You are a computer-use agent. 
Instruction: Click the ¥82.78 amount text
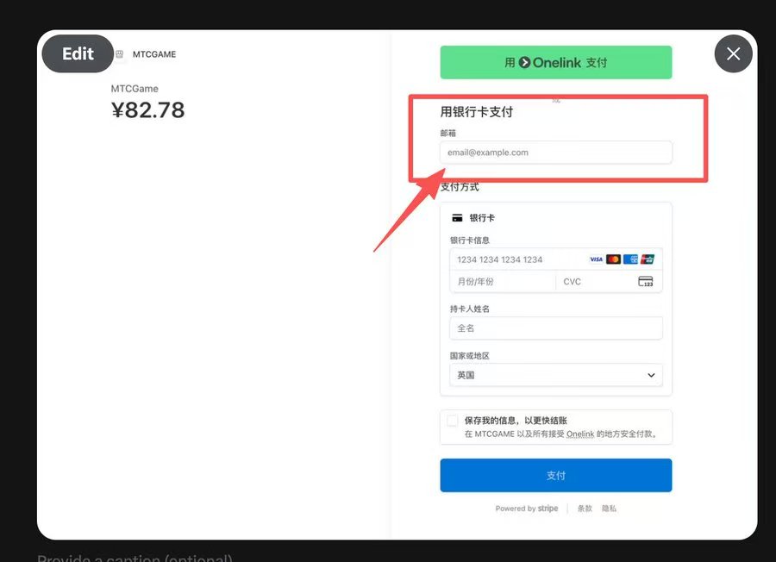tap(147, 109)
